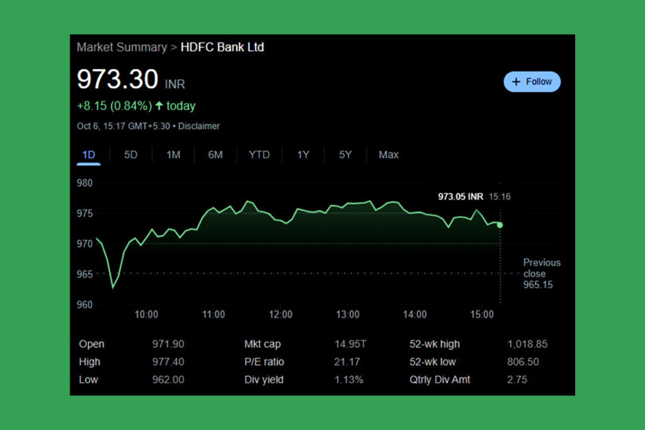Viewport: 645px width, 430px height.
Task: Display the Max historical chart
Action: (x=389, y=154)
